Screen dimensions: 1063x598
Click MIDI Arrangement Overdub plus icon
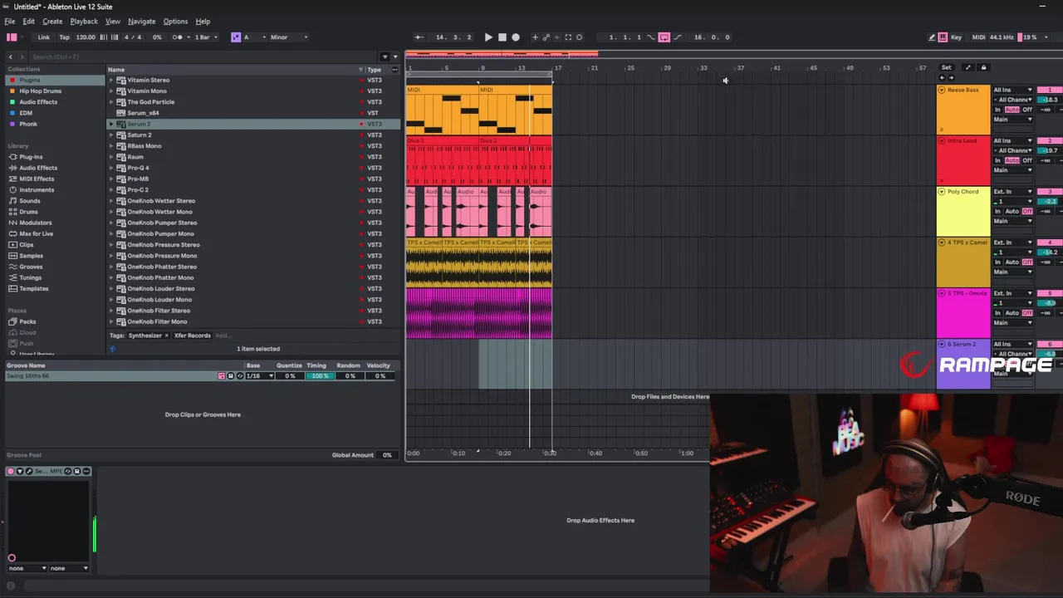[535, 37]
